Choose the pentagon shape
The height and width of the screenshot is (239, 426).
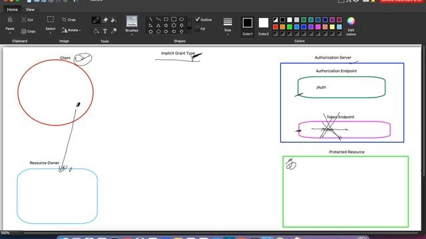click(151, 31)
